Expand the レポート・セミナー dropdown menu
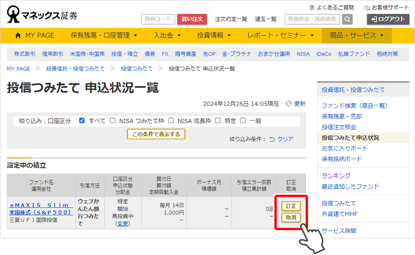 280,35
